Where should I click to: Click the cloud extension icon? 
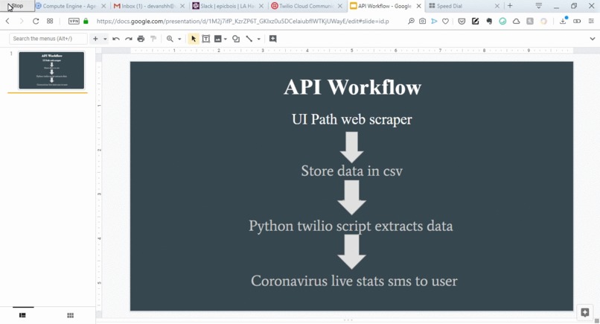pos(516,21)
